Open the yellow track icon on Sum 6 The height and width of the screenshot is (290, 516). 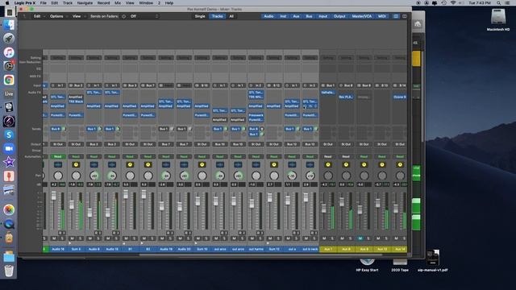76,164
